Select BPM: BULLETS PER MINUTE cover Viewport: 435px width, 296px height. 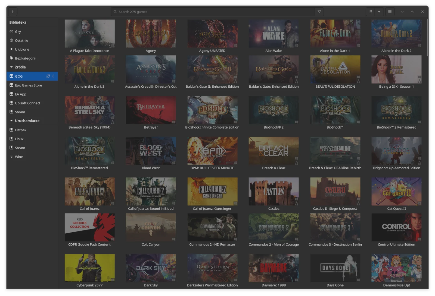click(x=212, y=151)
